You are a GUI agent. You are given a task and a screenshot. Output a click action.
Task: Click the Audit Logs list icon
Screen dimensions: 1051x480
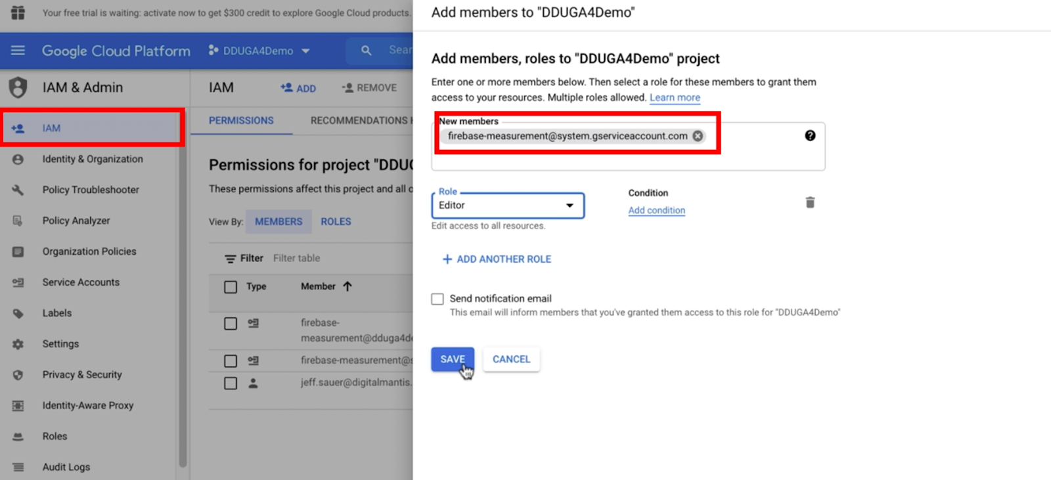click(x=18, y=468)
